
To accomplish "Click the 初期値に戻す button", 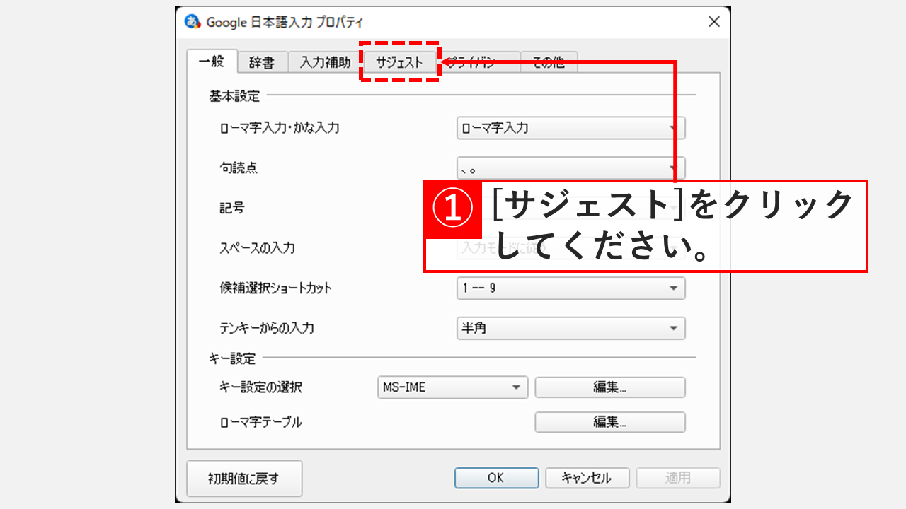I will 244,479.
